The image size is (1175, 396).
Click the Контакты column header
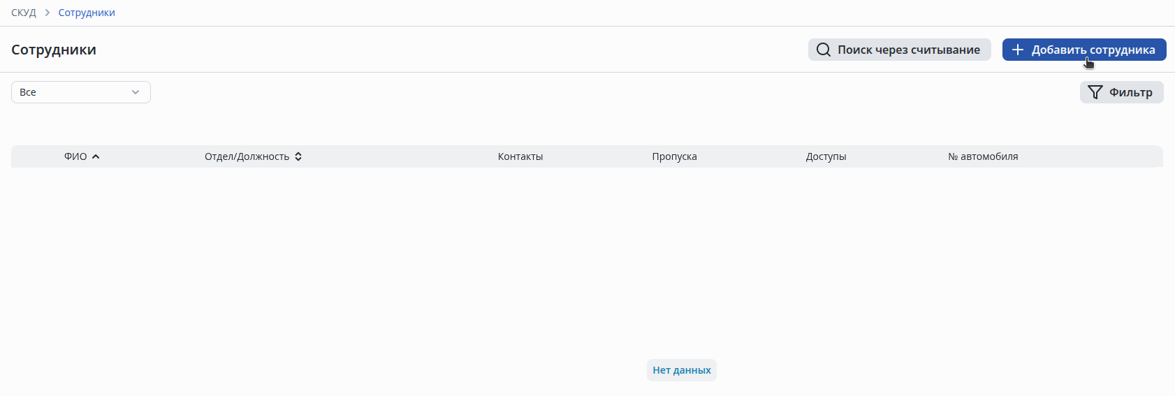point(520,156)
